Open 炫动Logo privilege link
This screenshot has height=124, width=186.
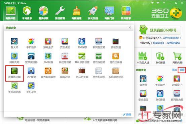158,43
